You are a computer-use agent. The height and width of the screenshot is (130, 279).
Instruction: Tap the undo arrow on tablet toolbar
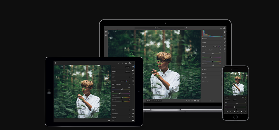(119, 63)
